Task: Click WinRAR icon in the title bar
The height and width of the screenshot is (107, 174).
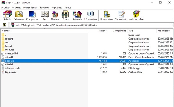Action: pos(3,3)
